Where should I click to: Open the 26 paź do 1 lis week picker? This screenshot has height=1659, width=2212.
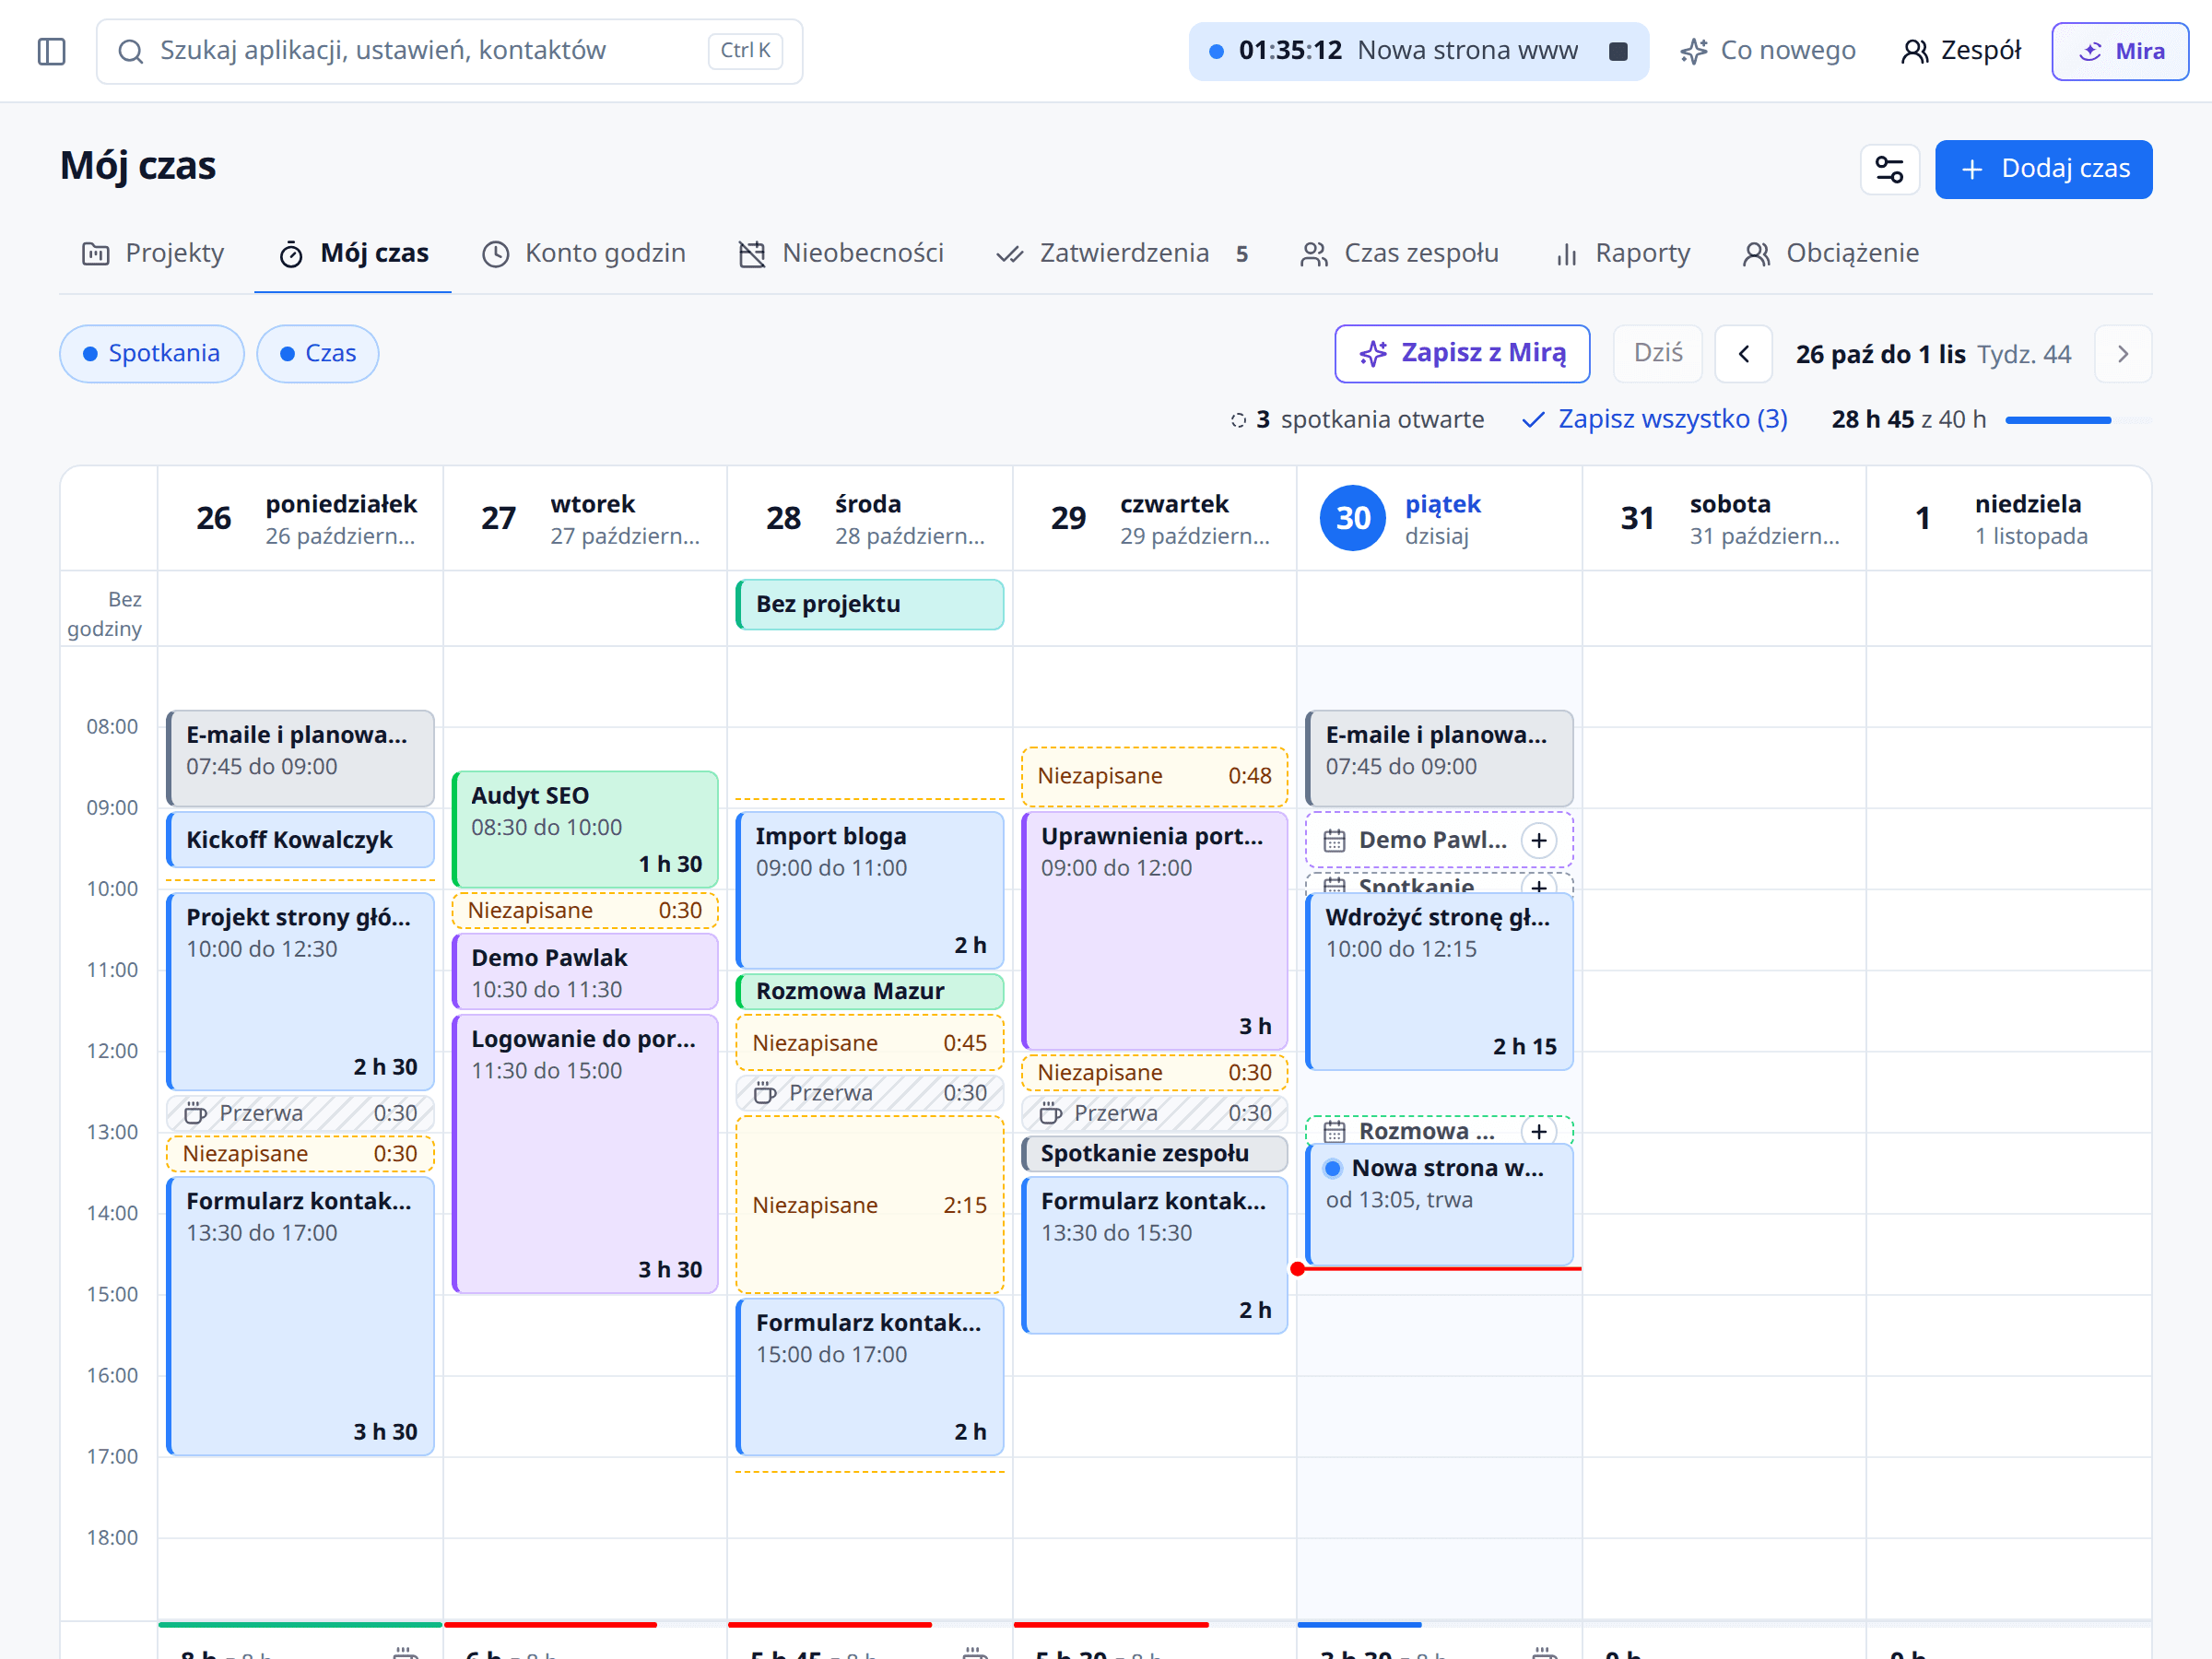tap(1932, 354)
